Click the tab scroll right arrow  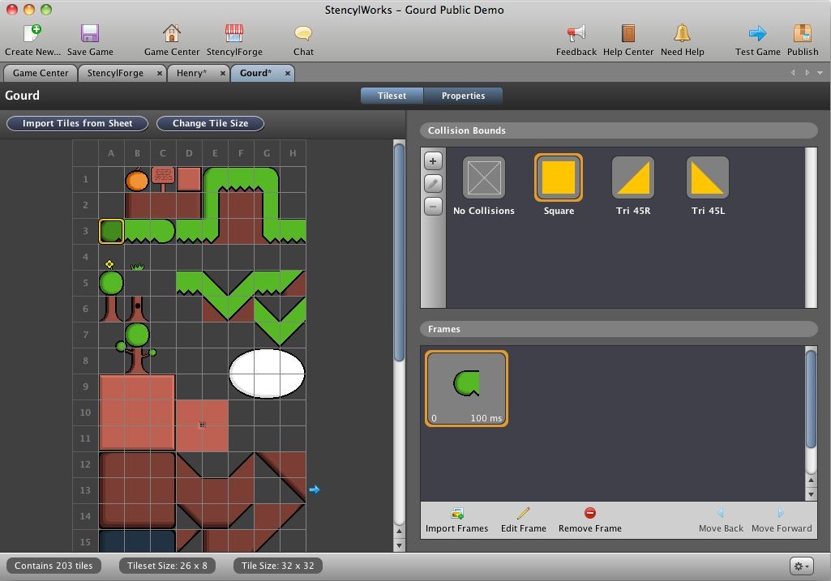point(807,73)
